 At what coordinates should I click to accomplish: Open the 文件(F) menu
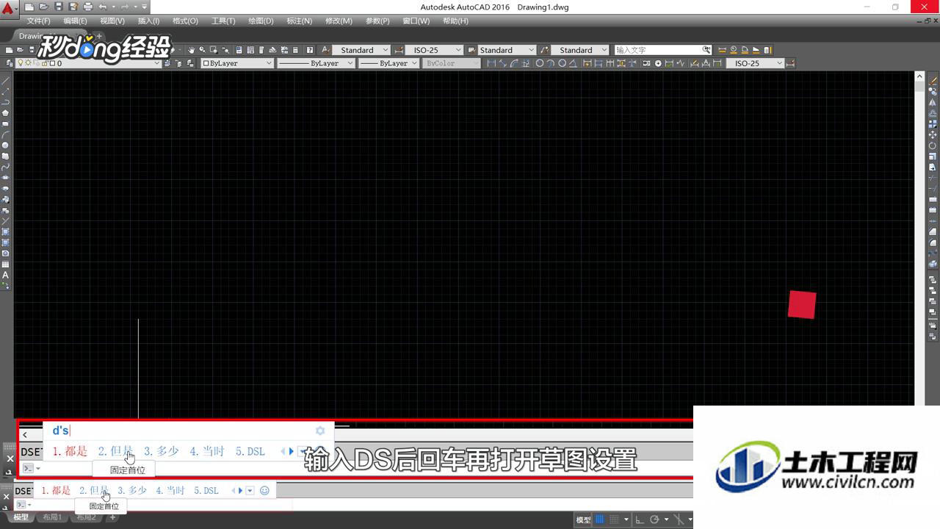pos(38,21)
